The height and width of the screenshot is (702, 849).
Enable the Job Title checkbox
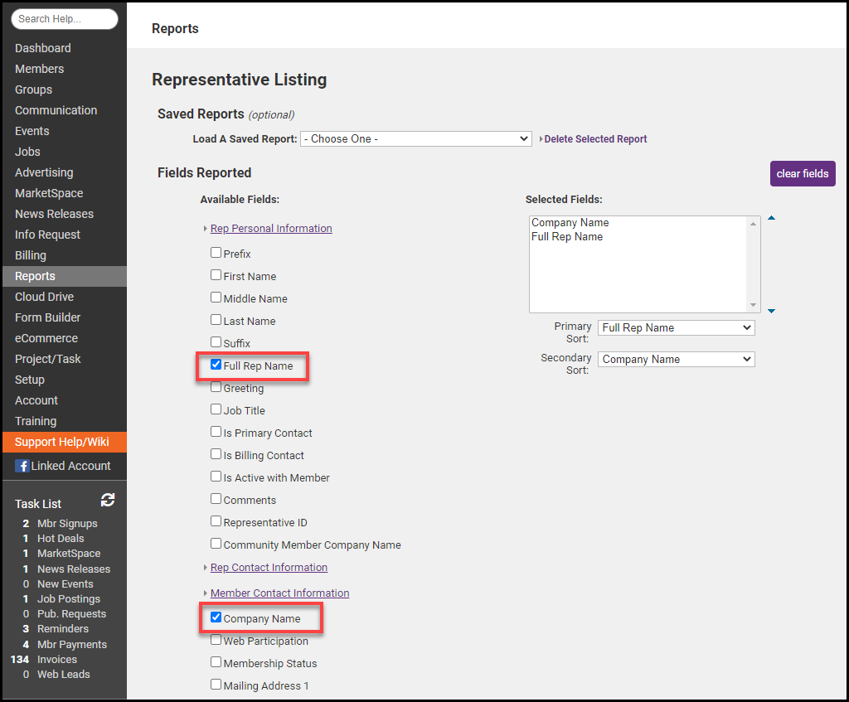216,409
